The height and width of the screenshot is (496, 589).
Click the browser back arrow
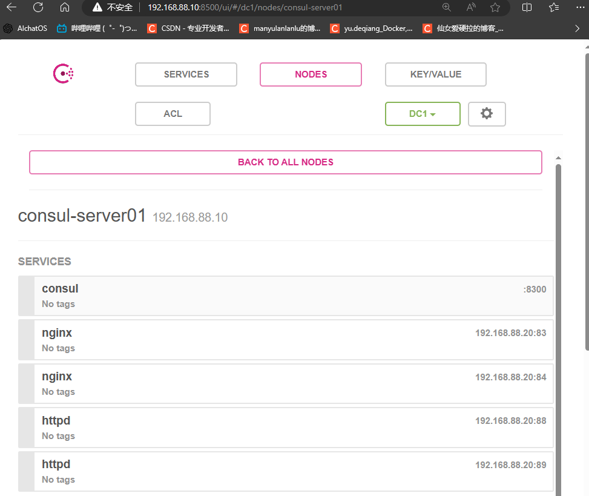pos(12,7)
